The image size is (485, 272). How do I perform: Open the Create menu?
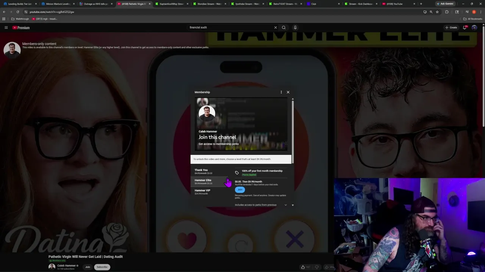coord(451,28)
